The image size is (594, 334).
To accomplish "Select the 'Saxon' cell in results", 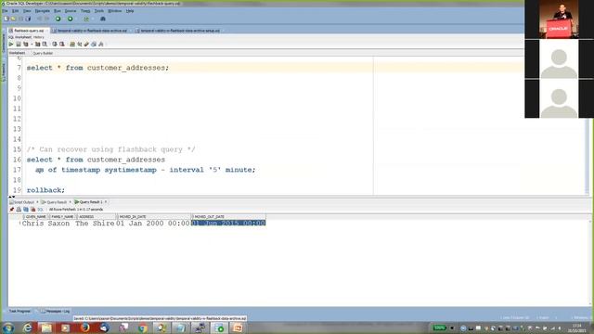I will tap(59, 224).
